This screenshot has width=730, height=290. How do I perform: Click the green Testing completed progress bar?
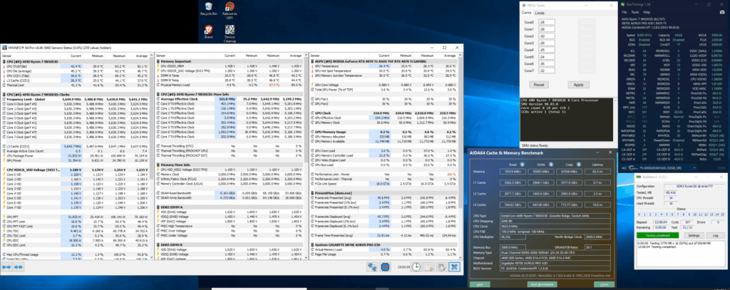pos(658,236)
